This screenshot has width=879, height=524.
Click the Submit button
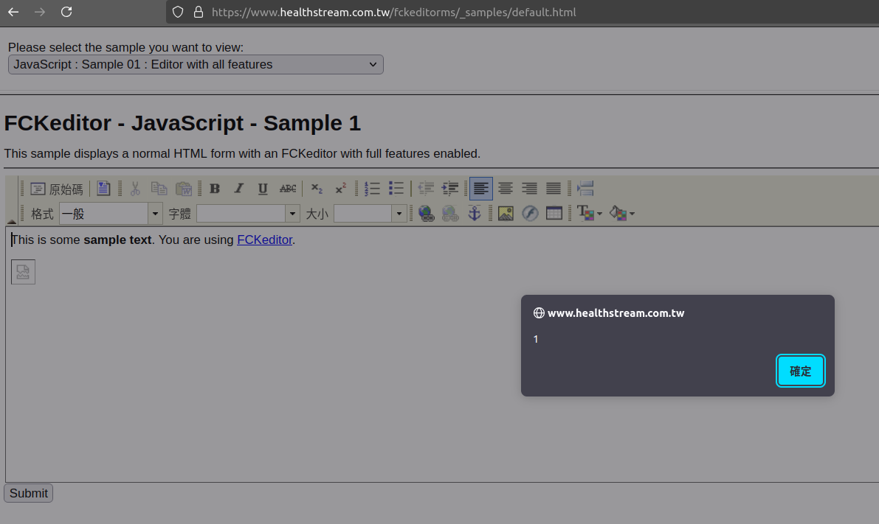tap(29, 493)
